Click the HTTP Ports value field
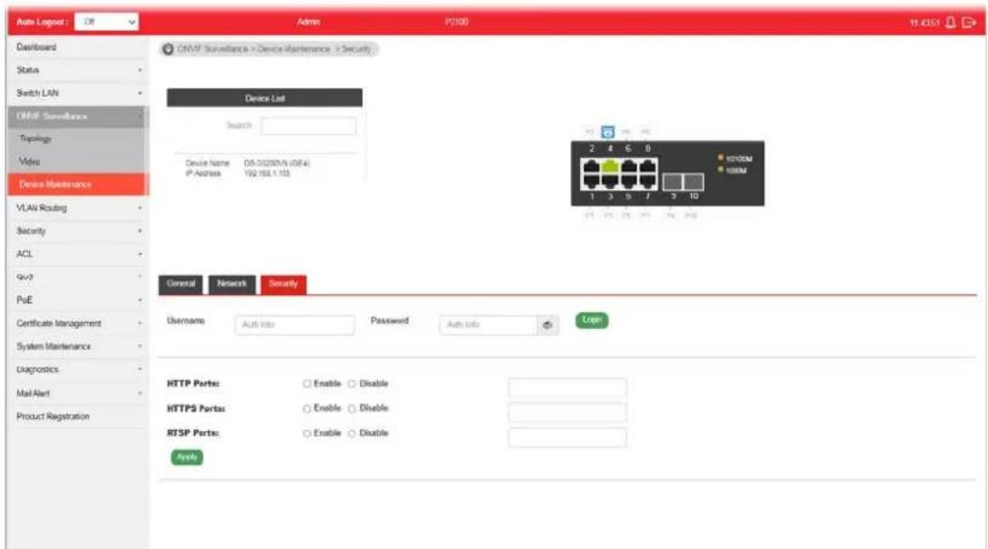This screenshot has width=988, height=549. (x=568, y=388)
